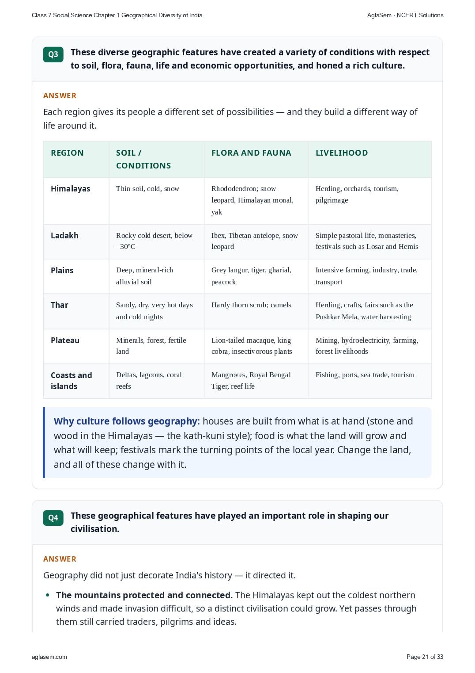Click the Plateau row label
Screen dimensions: 475x673
pyautogui.click(x=65, y=340)
